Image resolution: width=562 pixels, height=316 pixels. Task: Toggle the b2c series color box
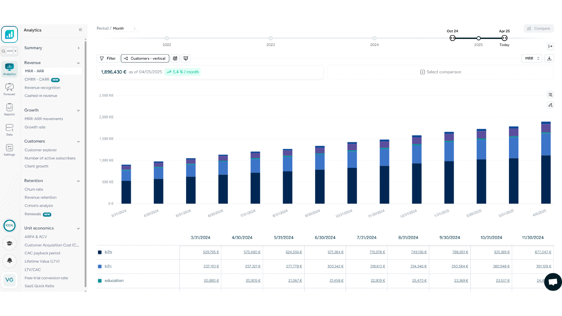coord(100,266)
